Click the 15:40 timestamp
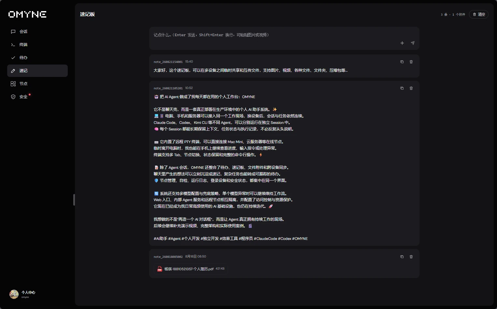The width and height of the screenshot is (497, 309). coord(189,62)
